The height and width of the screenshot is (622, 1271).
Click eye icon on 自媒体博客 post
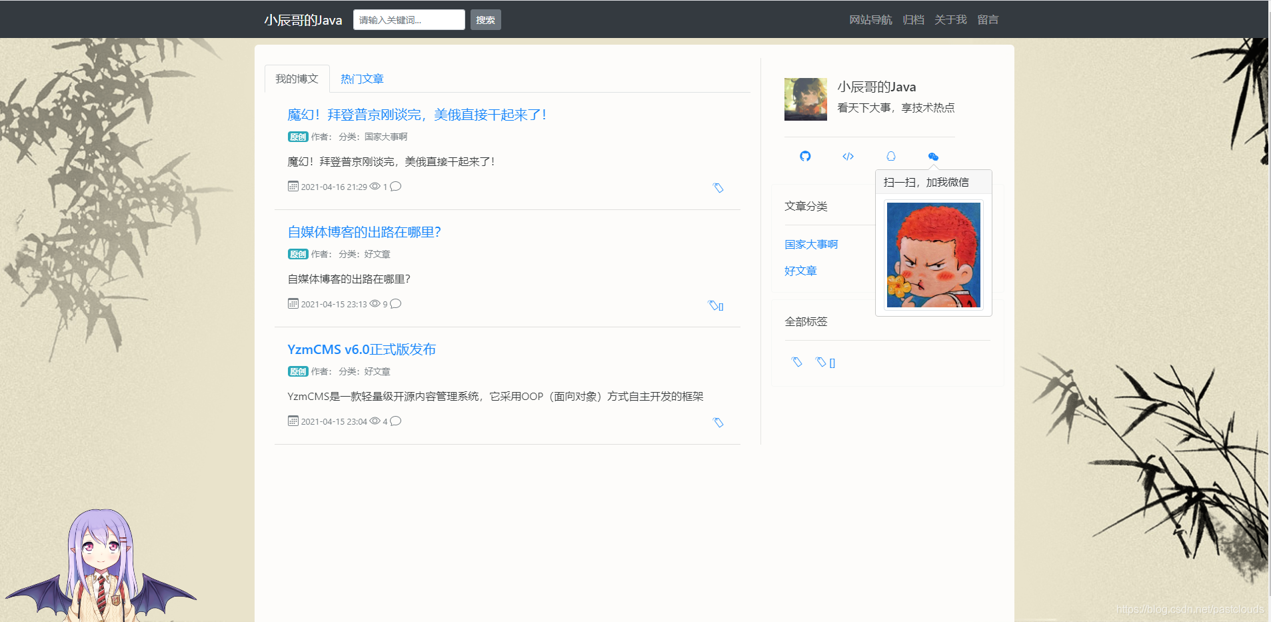click(375, 303)
